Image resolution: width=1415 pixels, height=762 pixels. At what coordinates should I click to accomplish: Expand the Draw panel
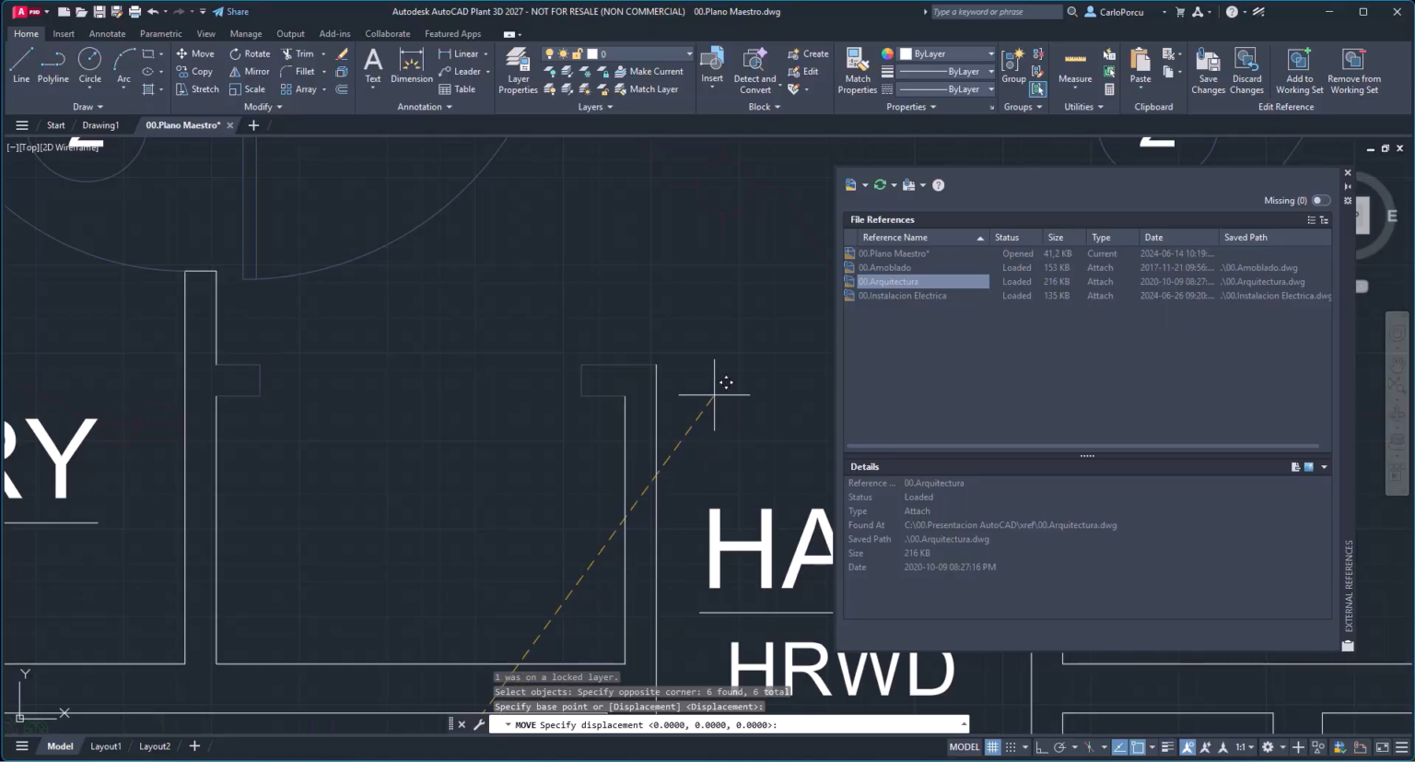tap(88, 107)
